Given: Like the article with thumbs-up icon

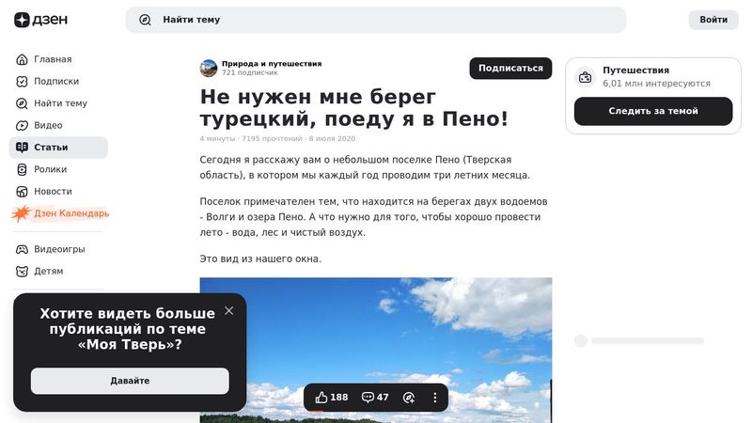Looking at the screenshot, I should tap(331, 397).
